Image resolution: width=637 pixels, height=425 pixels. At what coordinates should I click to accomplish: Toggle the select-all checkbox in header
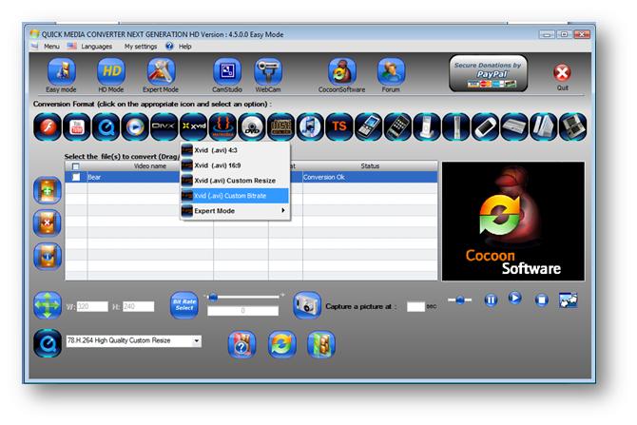click(75, 166)
